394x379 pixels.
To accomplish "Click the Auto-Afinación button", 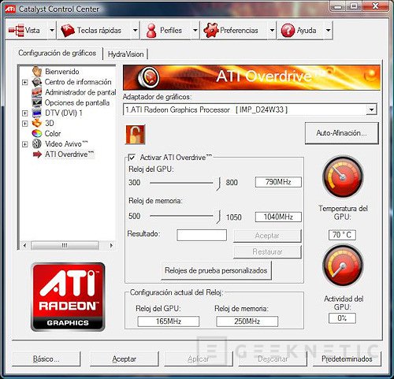I will 341,133.
